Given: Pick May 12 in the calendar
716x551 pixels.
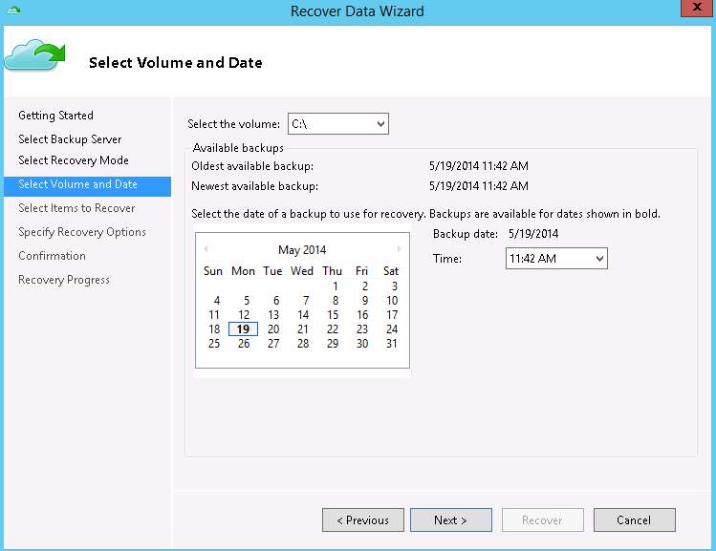Looking at the screenshot, I should tap(244, 315).
